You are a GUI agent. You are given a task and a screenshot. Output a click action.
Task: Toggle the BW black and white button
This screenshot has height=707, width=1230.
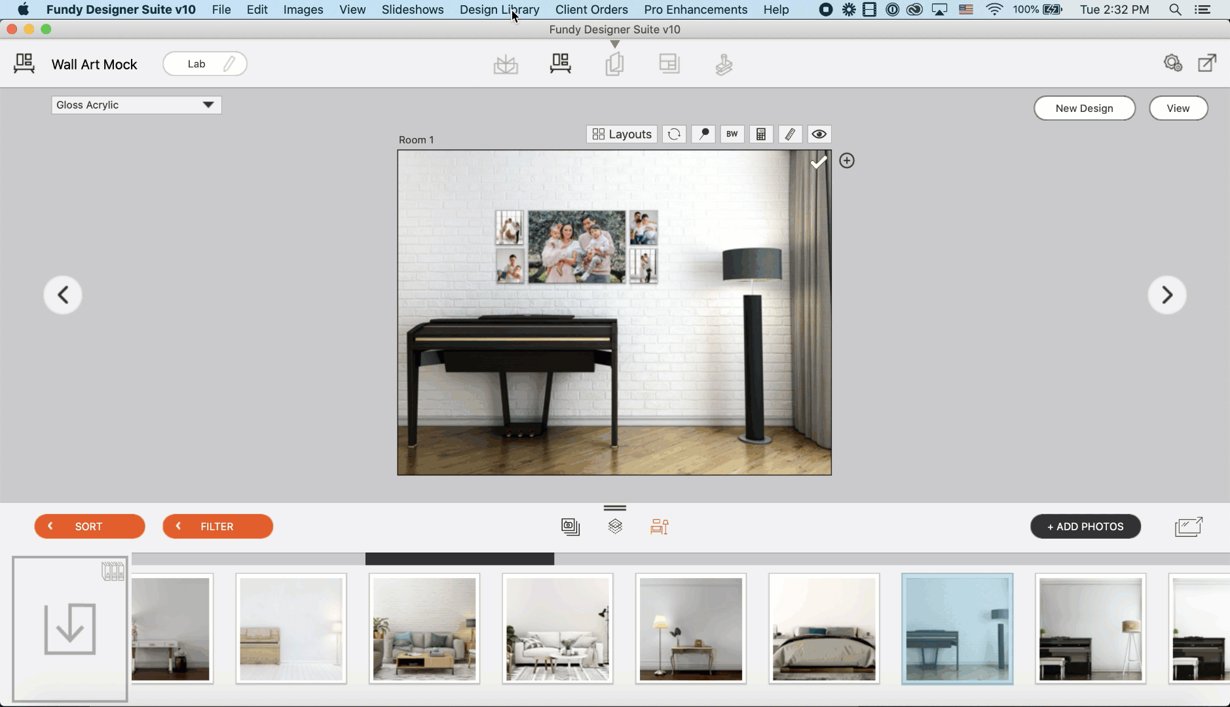point(732,134)
